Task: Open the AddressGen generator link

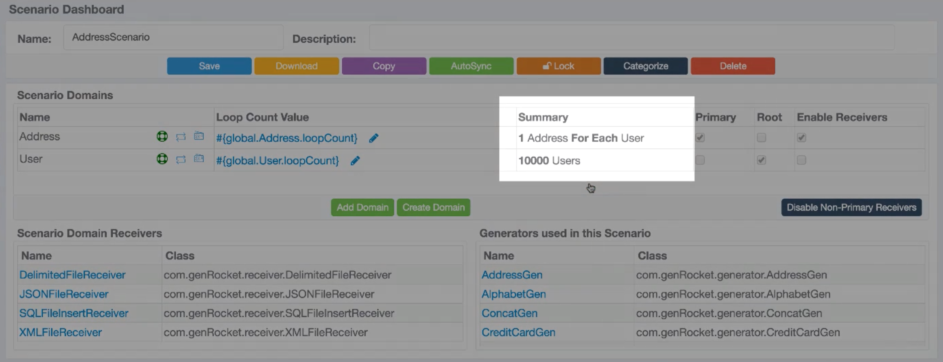Action: click(512, 275)
